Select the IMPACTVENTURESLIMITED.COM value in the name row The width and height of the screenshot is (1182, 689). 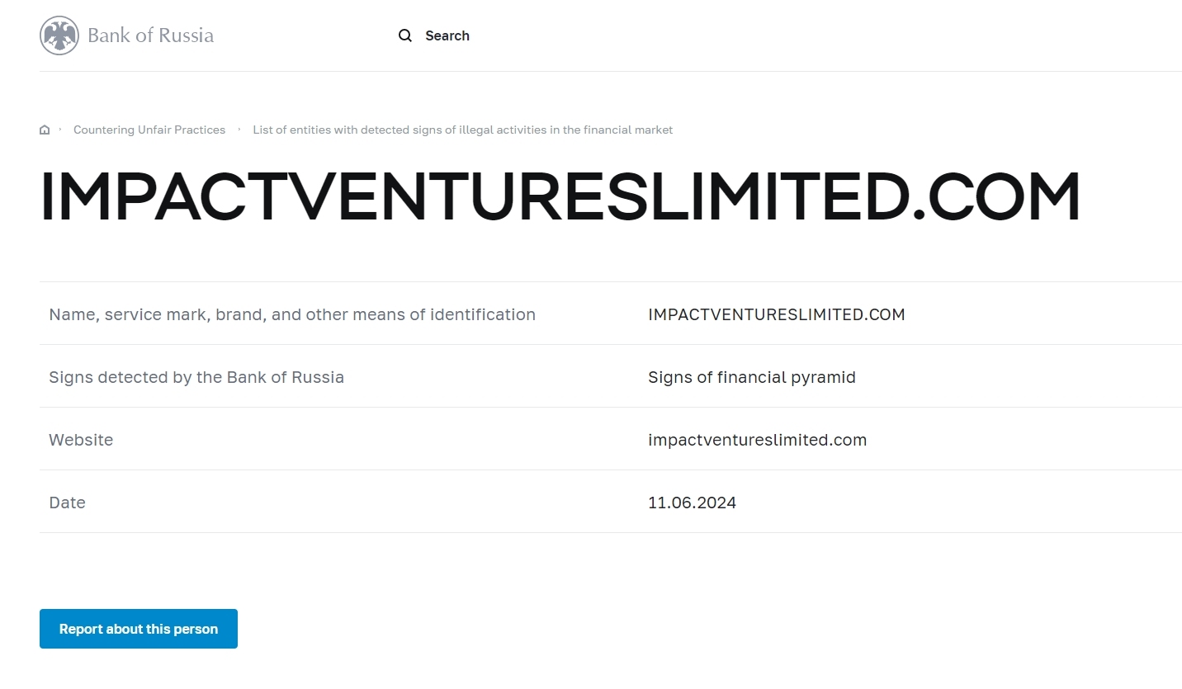pos(776,314)
